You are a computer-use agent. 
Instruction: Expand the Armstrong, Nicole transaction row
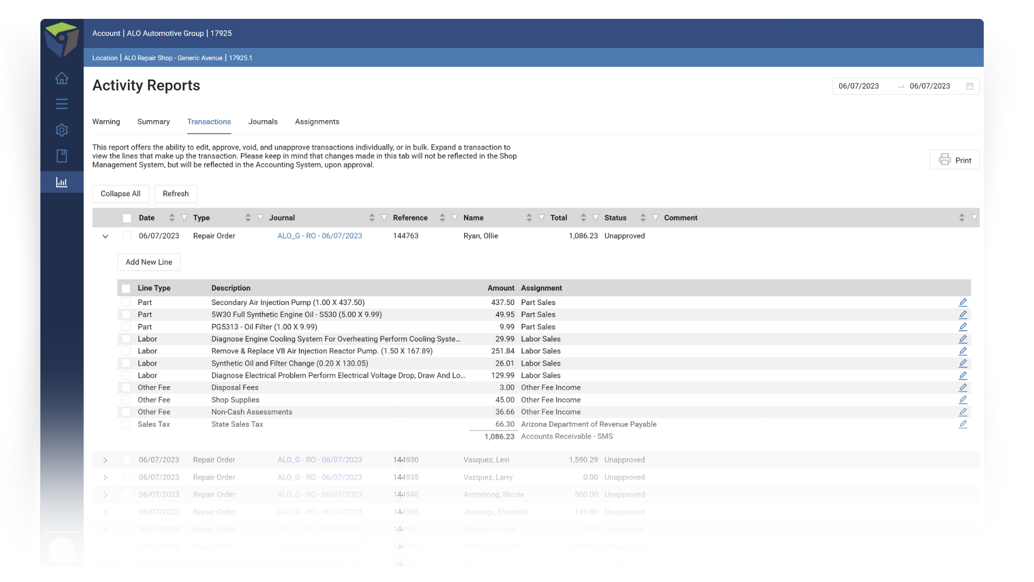click(105, 495)
